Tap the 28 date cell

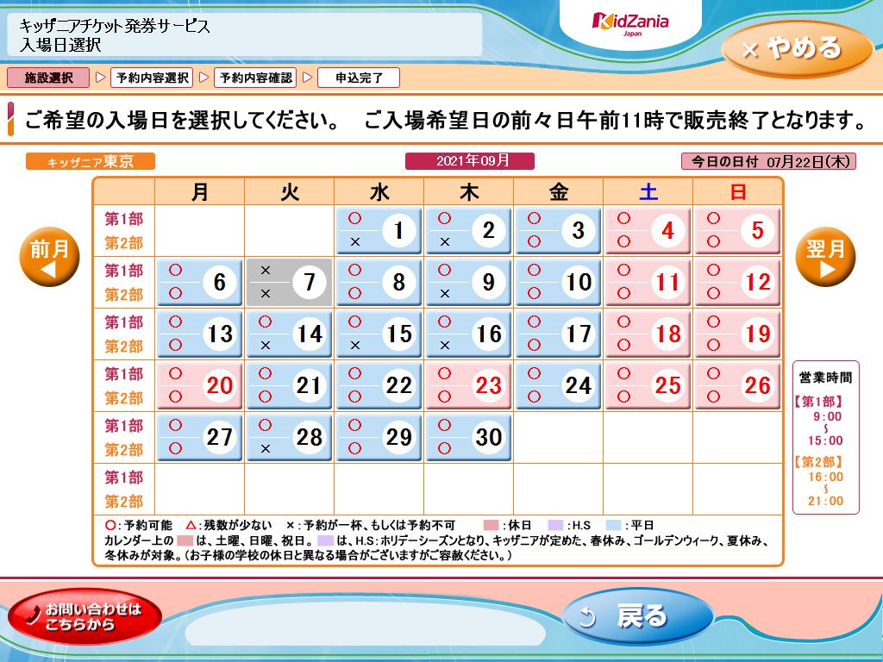tap(290, 437)
